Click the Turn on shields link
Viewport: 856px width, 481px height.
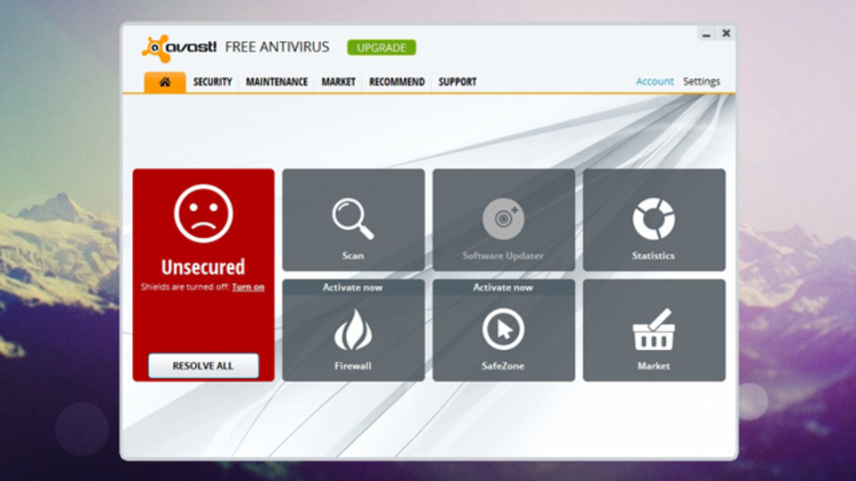click(248, 287)
